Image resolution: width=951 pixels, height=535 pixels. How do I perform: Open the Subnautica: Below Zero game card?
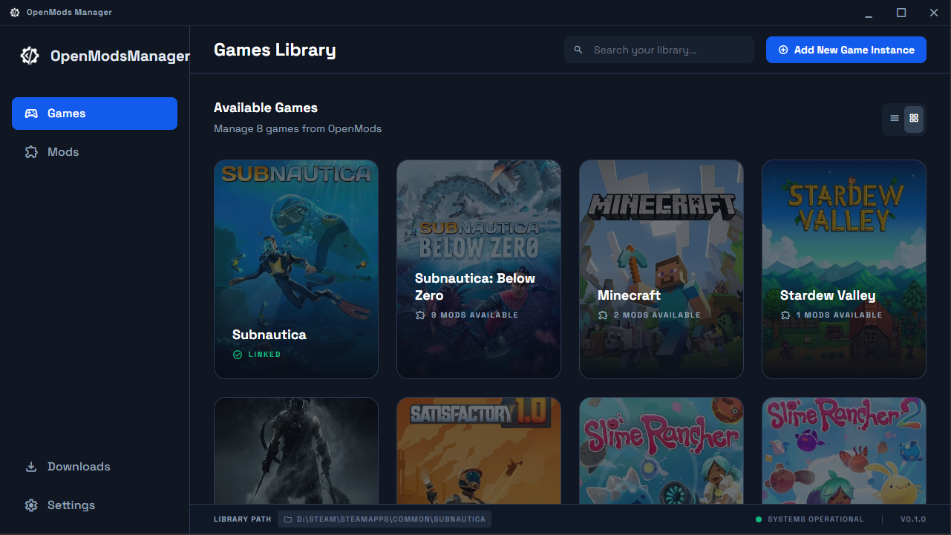point(479,269)
